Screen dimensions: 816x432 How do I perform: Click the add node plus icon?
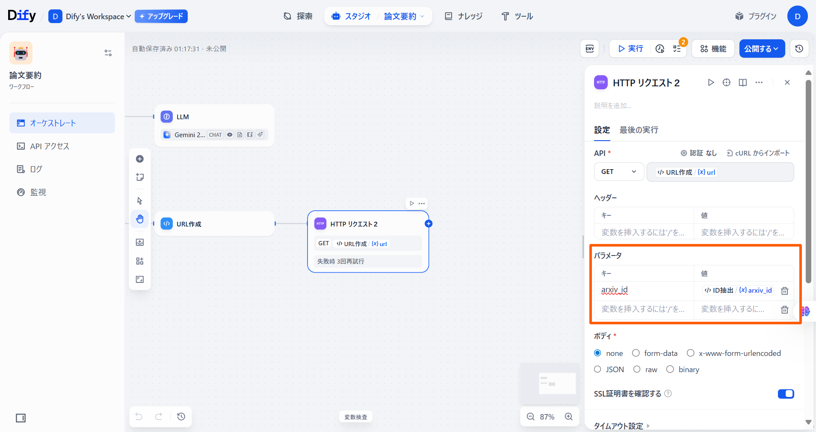(140, 159)
